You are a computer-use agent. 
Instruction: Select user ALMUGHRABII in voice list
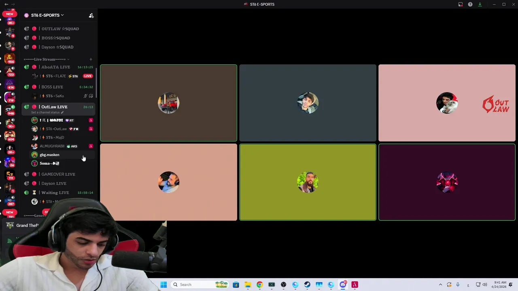point(62,146)
